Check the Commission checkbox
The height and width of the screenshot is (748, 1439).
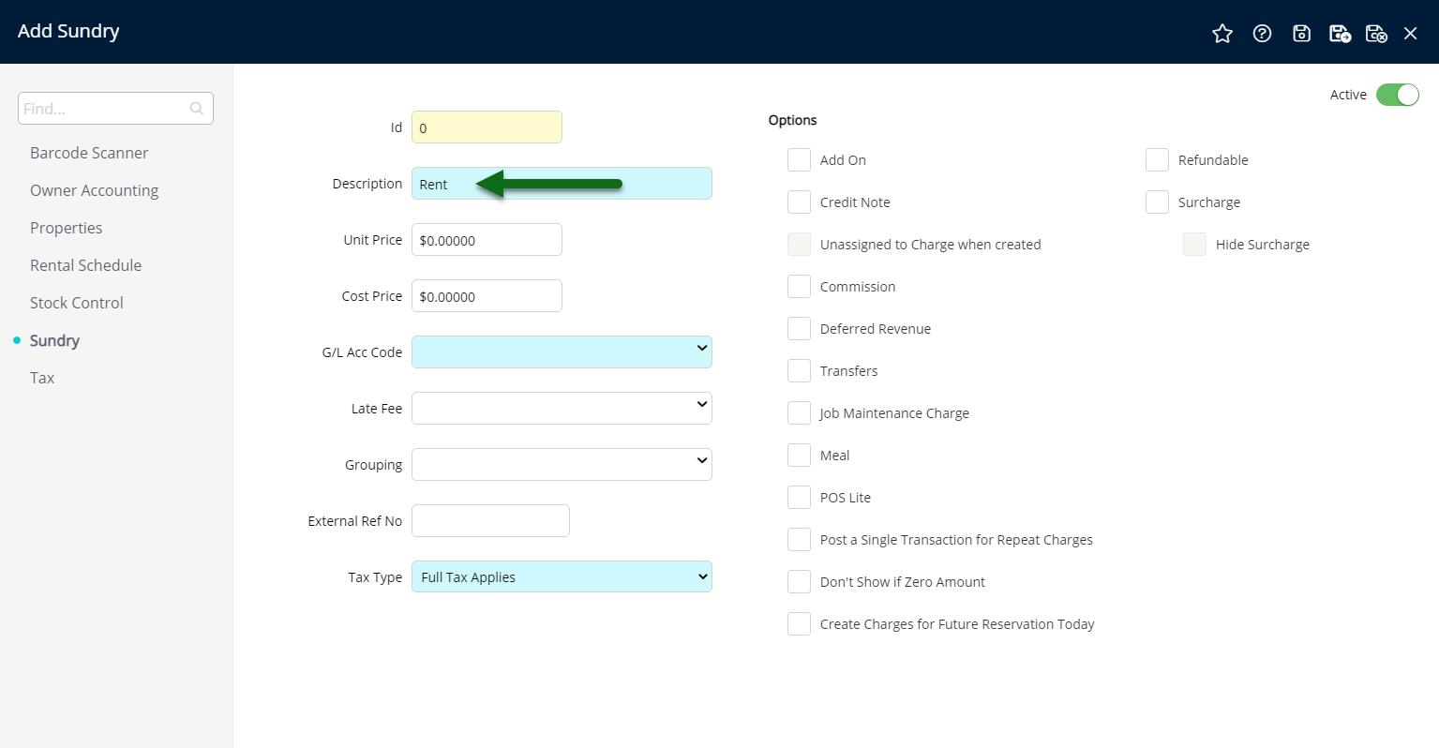799,287
